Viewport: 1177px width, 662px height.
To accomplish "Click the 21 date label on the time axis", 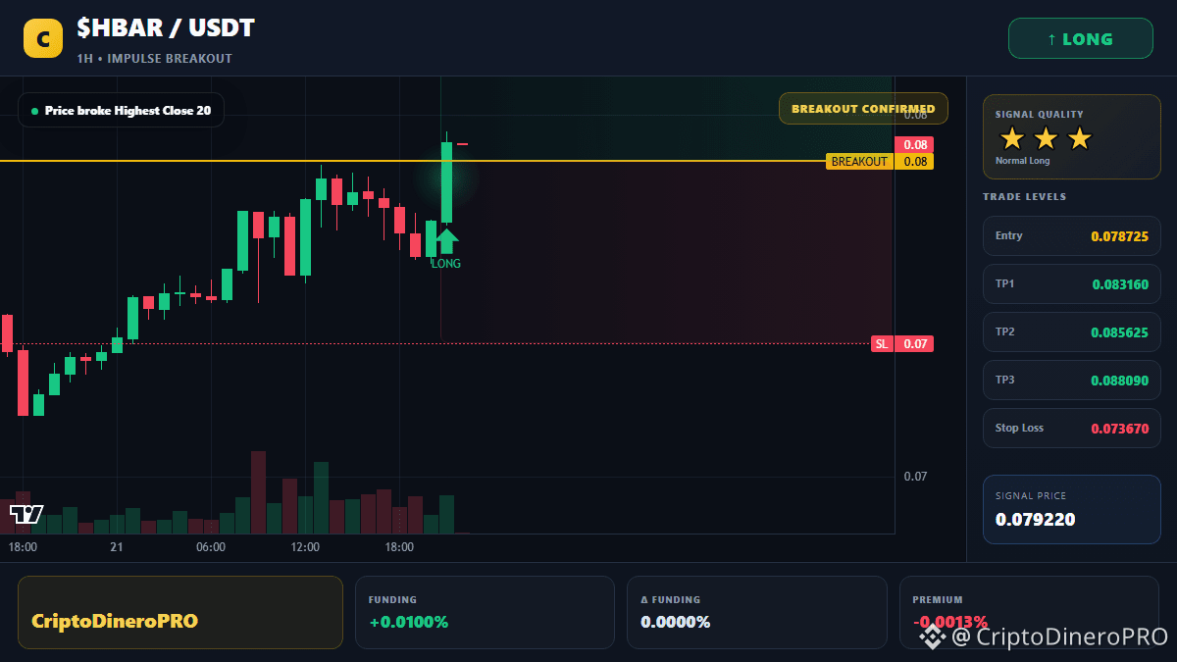I will click(117, 547).
